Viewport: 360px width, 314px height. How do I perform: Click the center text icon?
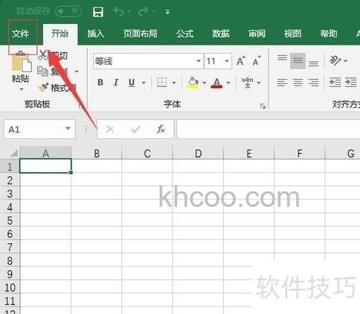[298, 83]
